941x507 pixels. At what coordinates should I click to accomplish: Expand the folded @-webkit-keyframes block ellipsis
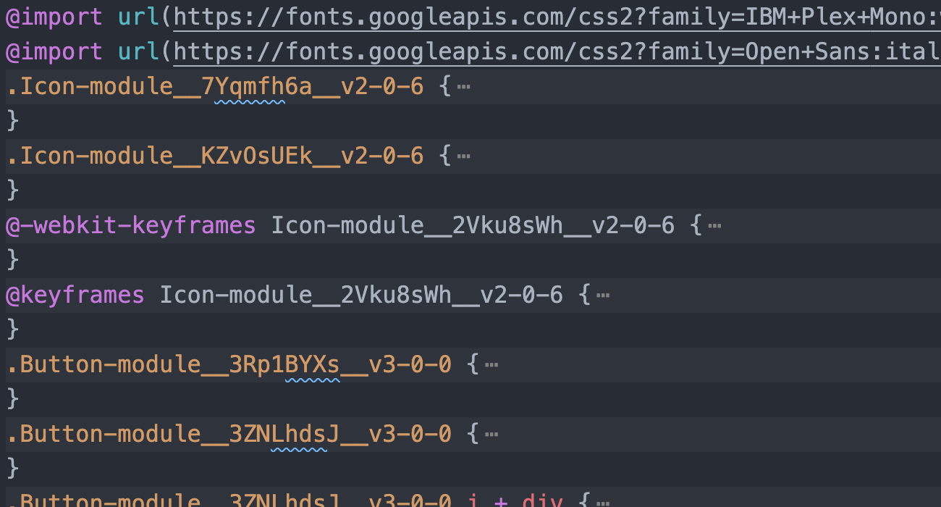click(714, 226)
